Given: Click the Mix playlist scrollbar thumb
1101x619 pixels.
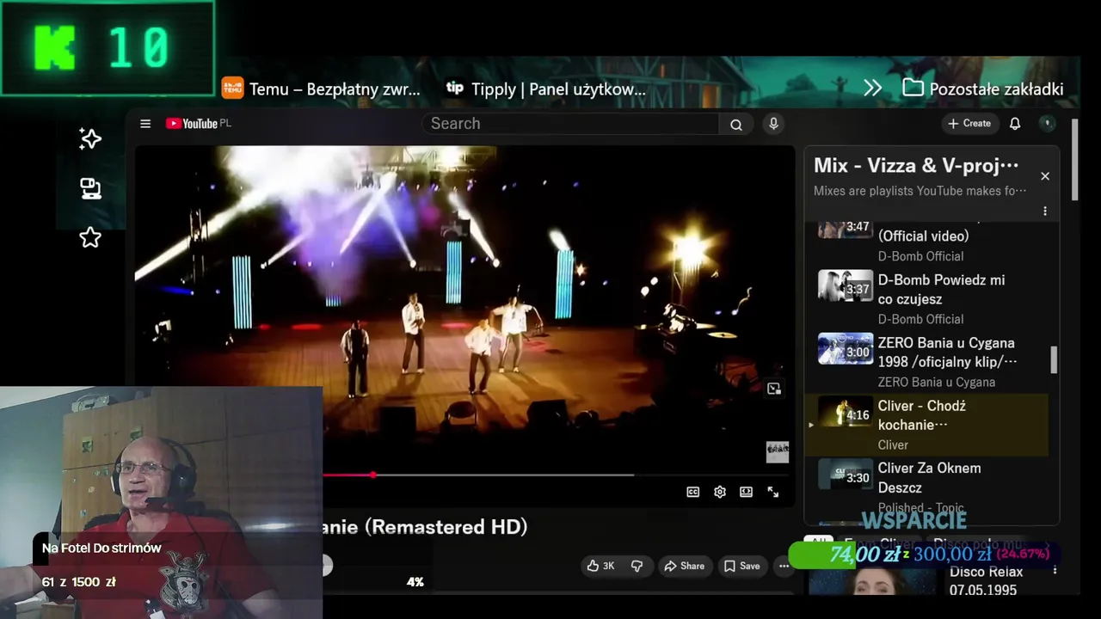Looking at the screenshot, I should pos(1054,360).
